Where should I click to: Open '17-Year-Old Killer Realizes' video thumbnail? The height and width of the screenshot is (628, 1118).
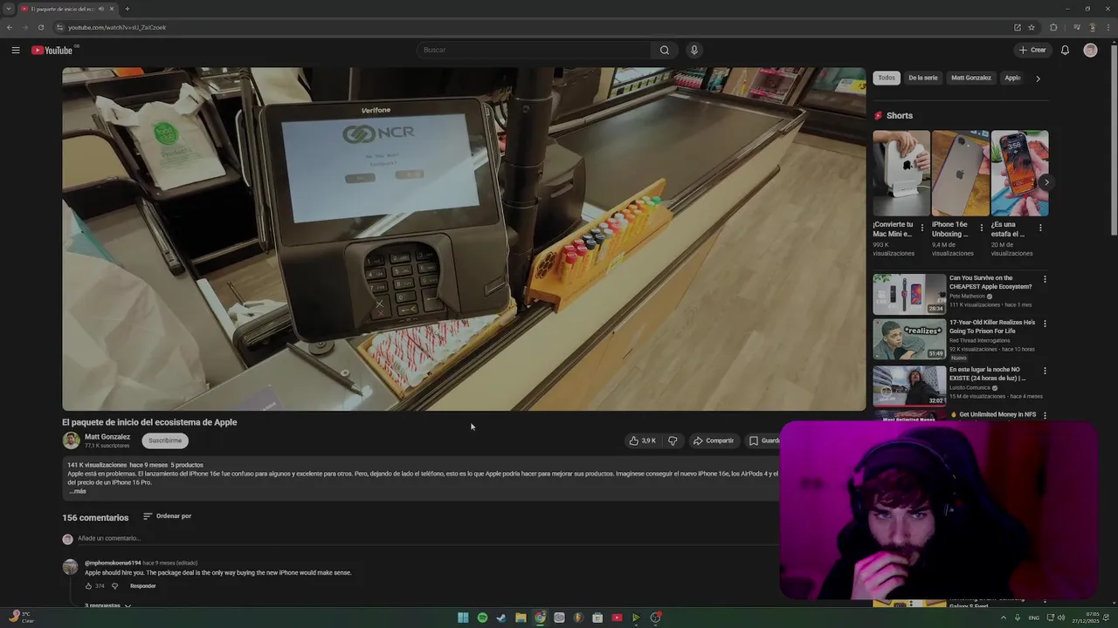[x=909, y=338]
